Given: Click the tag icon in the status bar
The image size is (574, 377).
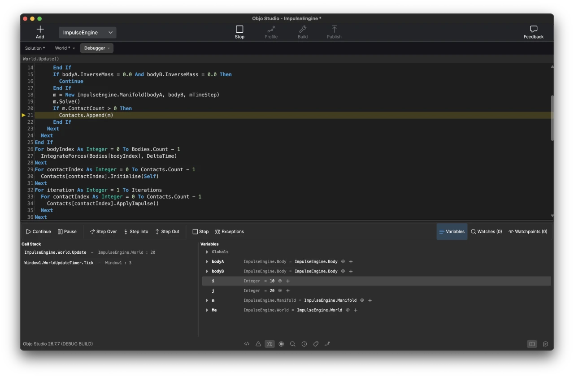Looking at the screenshot, I should point(316,344).
